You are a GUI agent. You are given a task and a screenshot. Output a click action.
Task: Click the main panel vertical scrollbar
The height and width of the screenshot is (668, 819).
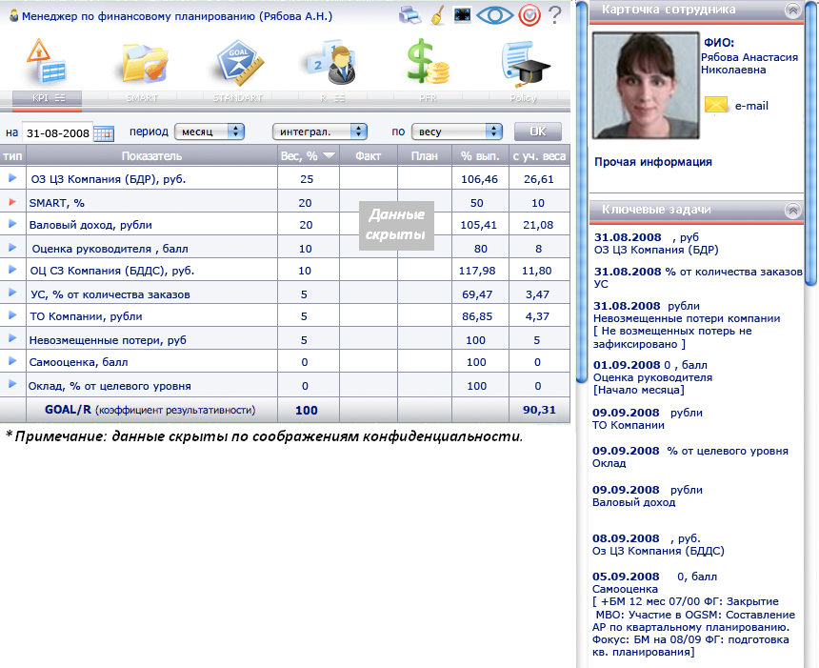(x=581, y=192)
